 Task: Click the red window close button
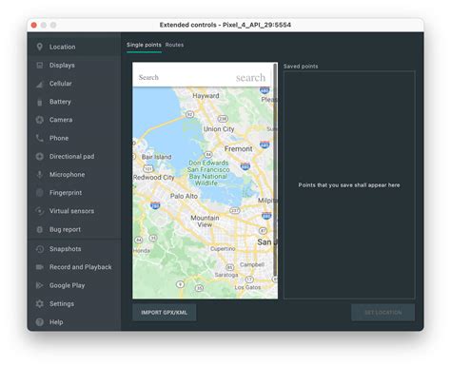pos(34,25)
